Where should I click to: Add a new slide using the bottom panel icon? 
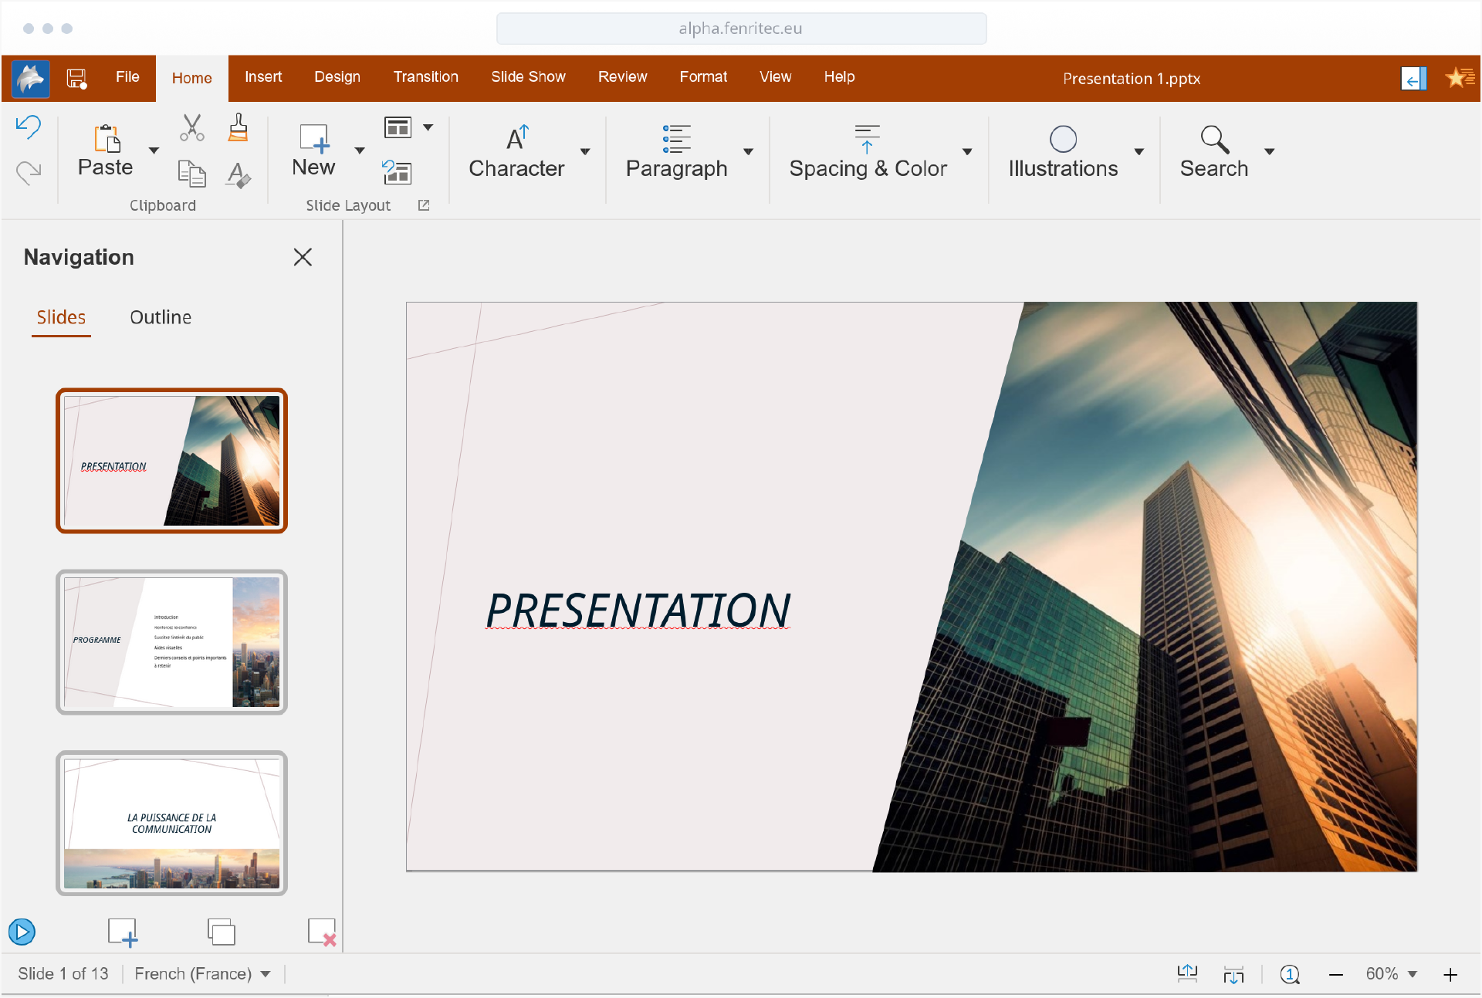(x=123, y=932)
